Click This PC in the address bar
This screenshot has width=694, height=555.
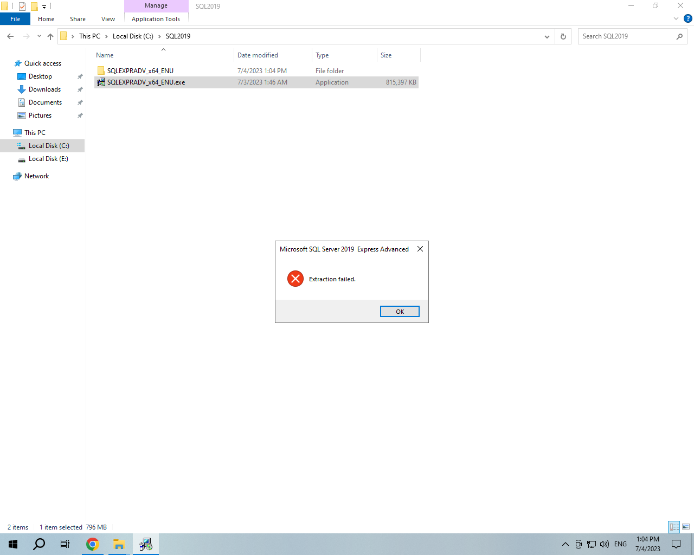[x=89, y=36]
